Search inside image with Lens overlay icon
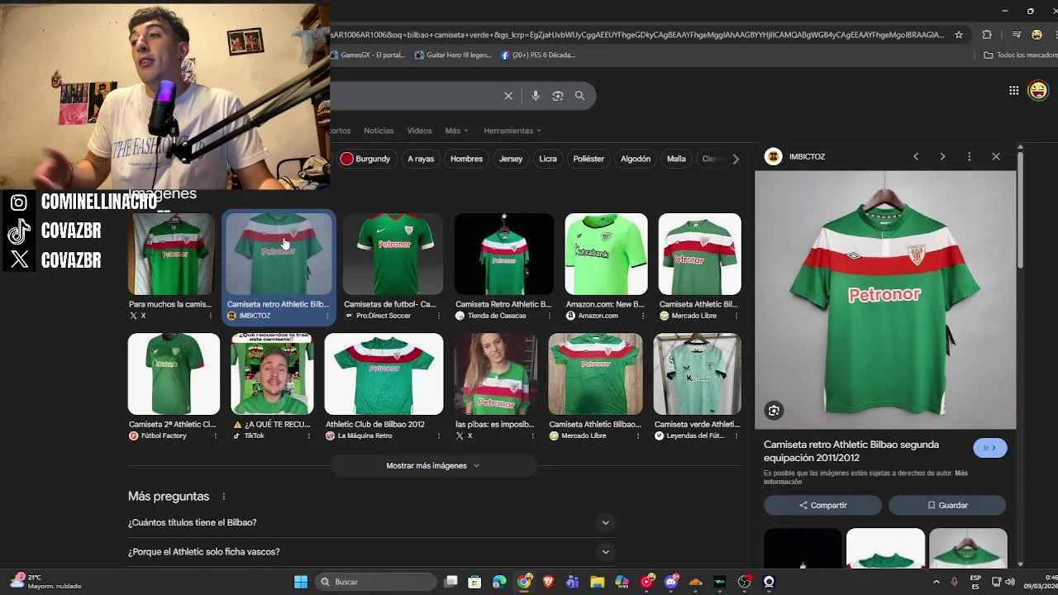The width and height of the screenshot is (1058, 595). pyautogui.click(x=774, y=411)
